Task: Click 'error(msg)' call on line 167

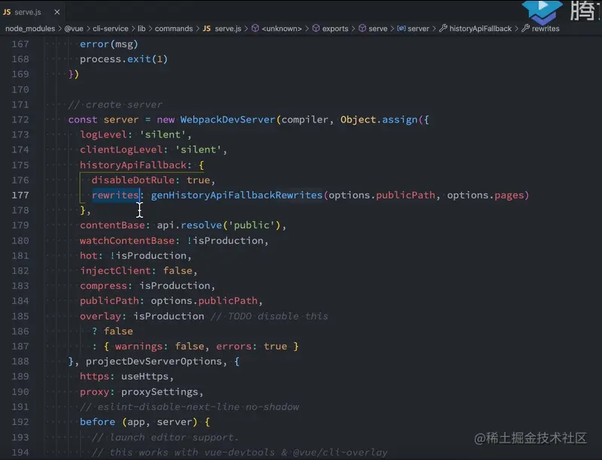Action: pyautogui.click(x=109, y=44)
